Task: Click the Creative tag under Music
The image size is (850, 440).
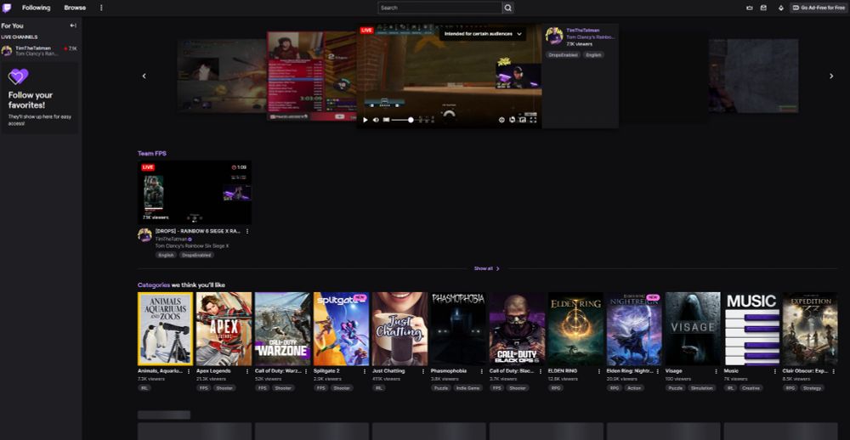Action: (751, 388)
